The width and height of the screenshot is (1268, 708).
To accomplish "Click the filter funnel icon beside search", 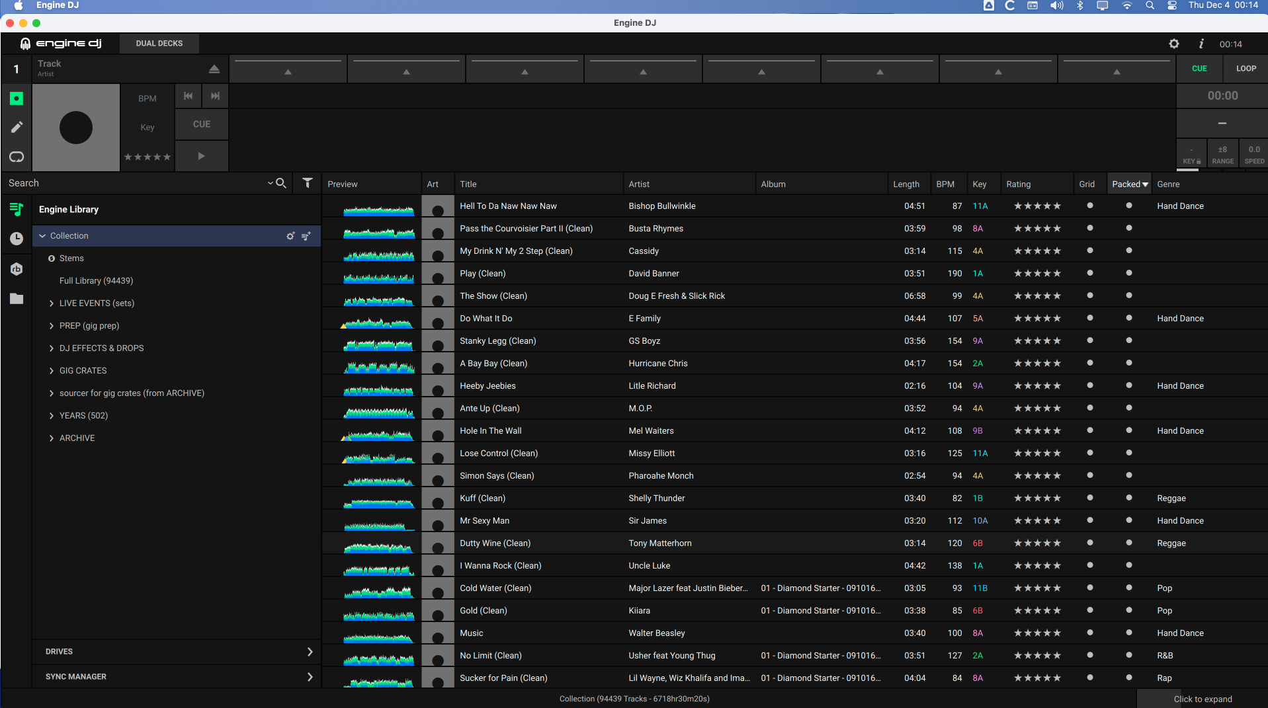I will (308, 183).
